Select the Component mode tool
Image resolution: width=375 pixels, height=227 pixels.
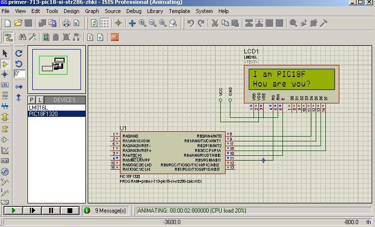pyautogui.click(x=5, y=64)
